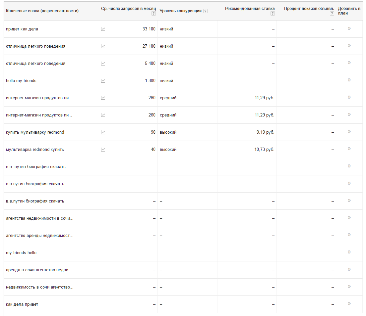Add 'hello my friends' to plan
366x316 pixels.
click(x=349, y=80)
